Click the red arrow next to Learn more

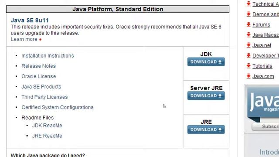tap(41, 39)
